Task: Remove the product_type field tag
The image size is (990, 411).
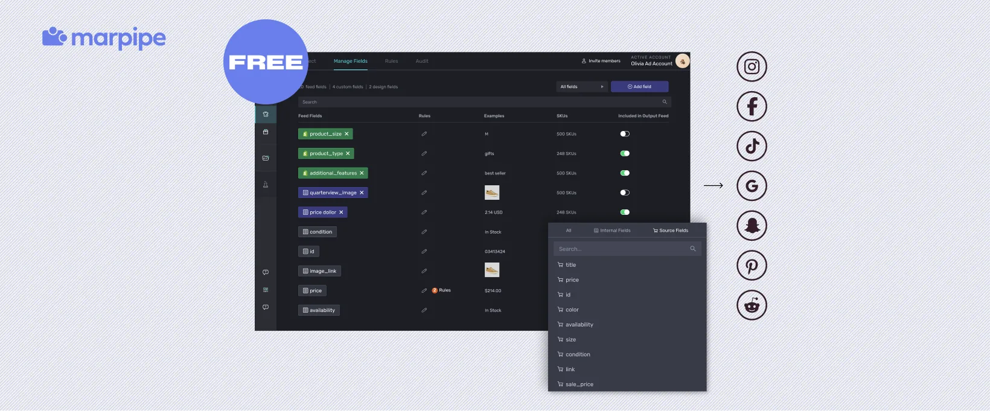Action: pos(348,153)
